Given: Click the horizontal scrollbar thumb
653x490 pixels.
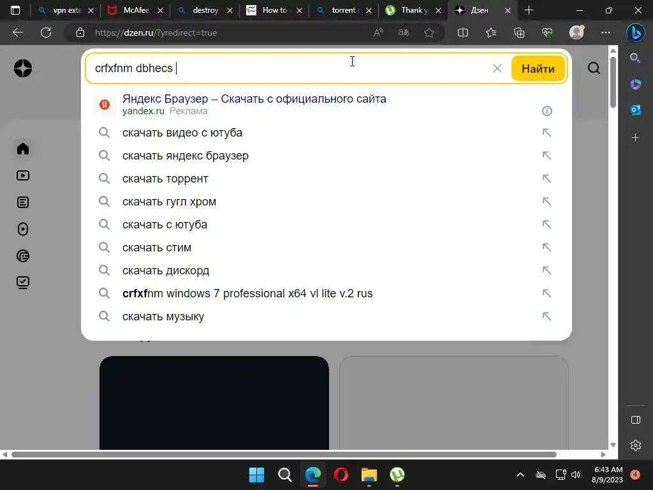Looking at the screenshot, I should 284,454.
